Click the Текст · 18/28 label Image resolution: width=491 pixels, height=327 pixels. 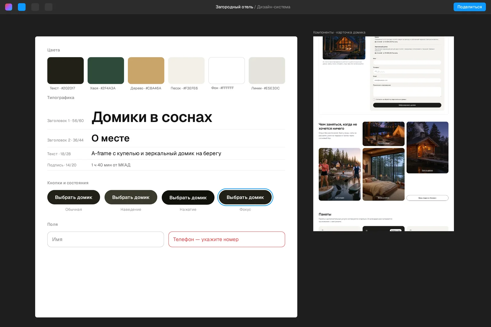(59, 154)
